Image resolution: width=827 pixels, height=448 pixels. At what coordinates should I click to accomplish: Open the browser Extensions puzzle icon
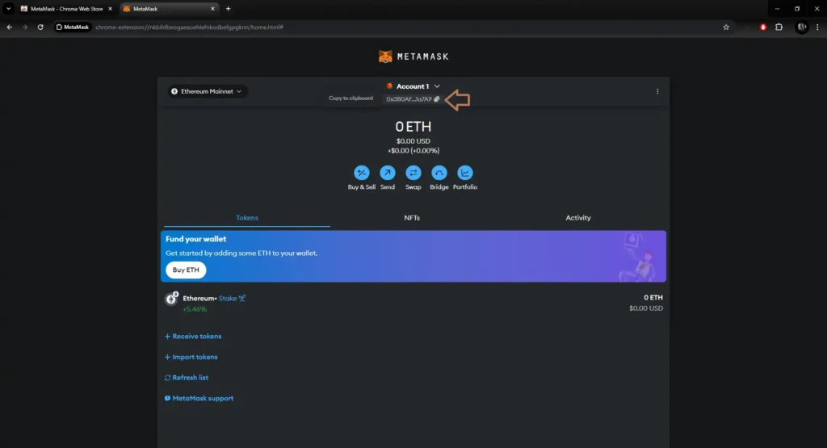click(x=779, y=27)
